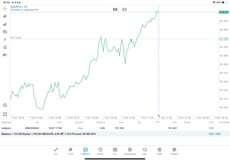Open chart settings sliders icon
230x161 pixels.
[5, 32]
